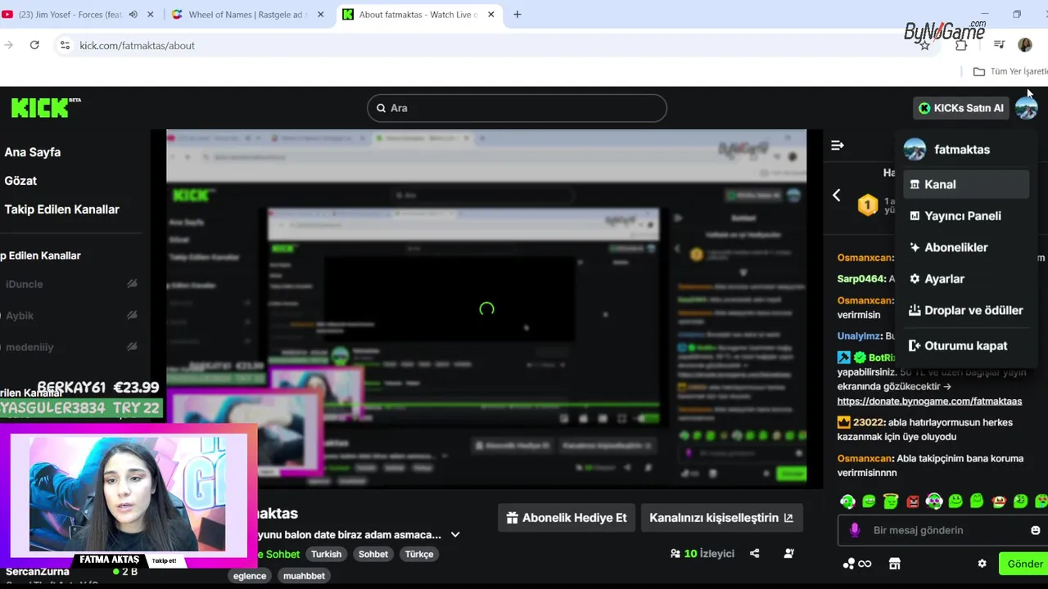Open a new browser tab
1048x589 pixels.
pos(517,15)
